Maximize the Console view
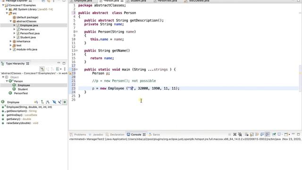The height and width of the screenshot is (170, 302). [x=298, y=134]
